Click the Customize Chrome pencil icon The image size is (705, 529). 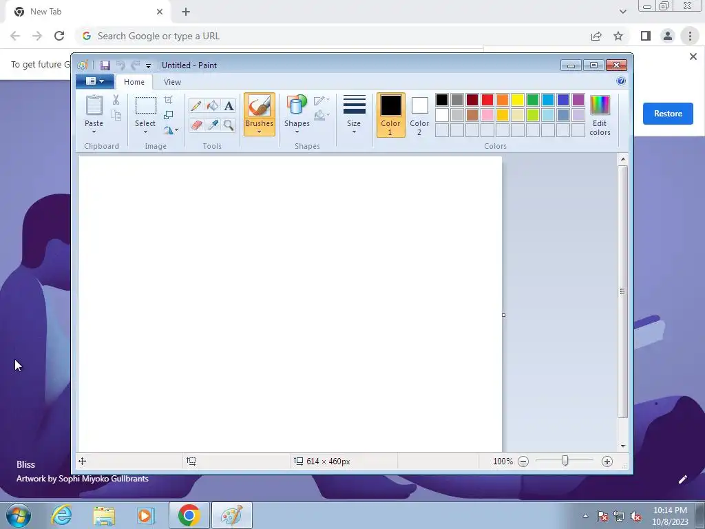pos(682,479)
